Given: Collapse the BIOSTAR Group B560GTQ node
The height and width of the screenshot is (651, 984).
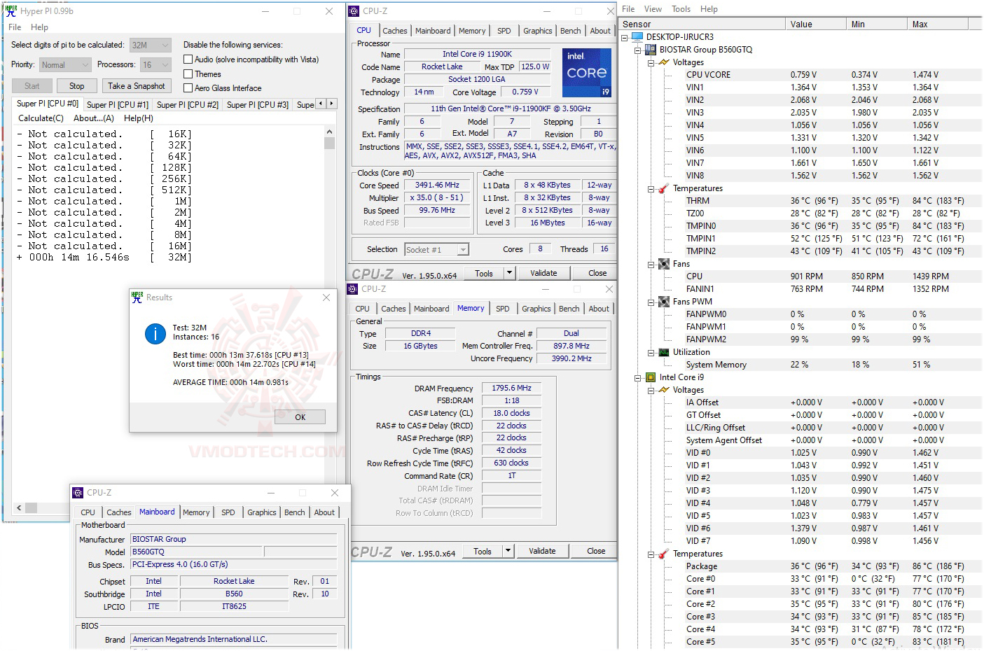Looking at the screenshot, I should [x=637, y=50].
